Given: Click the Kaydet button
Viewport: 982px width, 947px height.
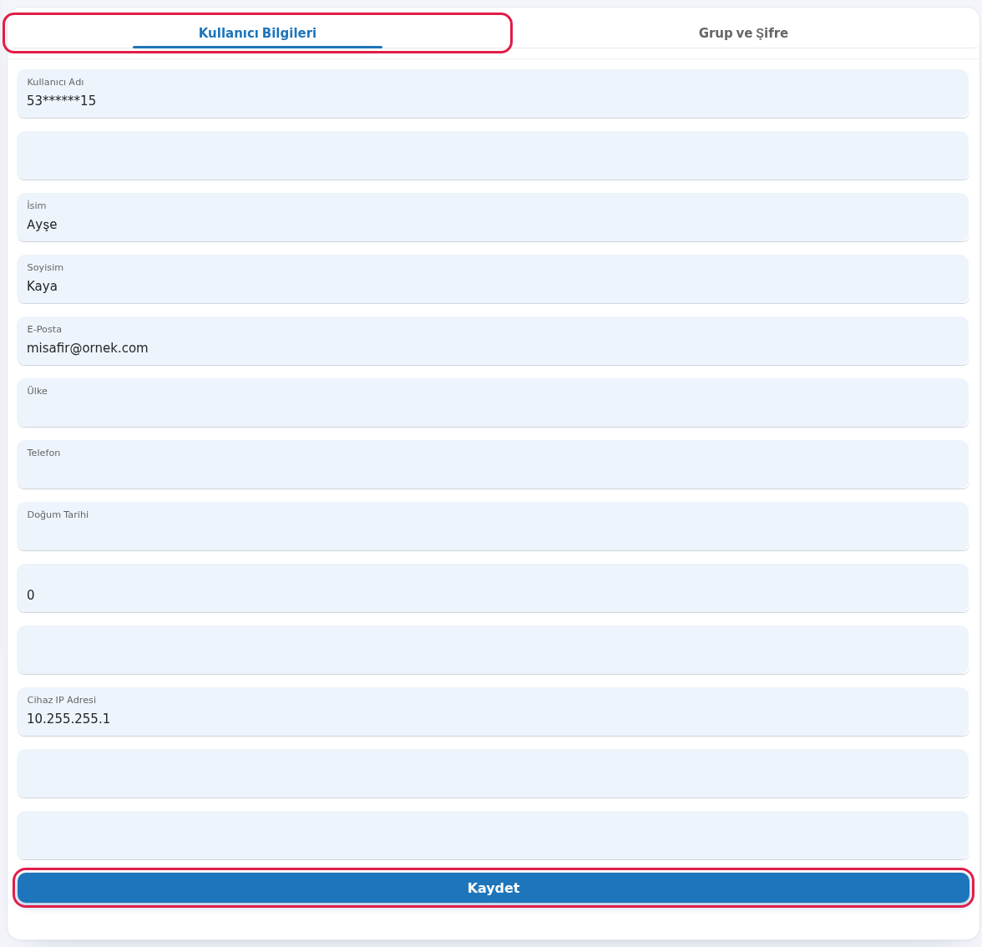Looking at the screenshot, I should pyautogui.click(x=493, y=888).
